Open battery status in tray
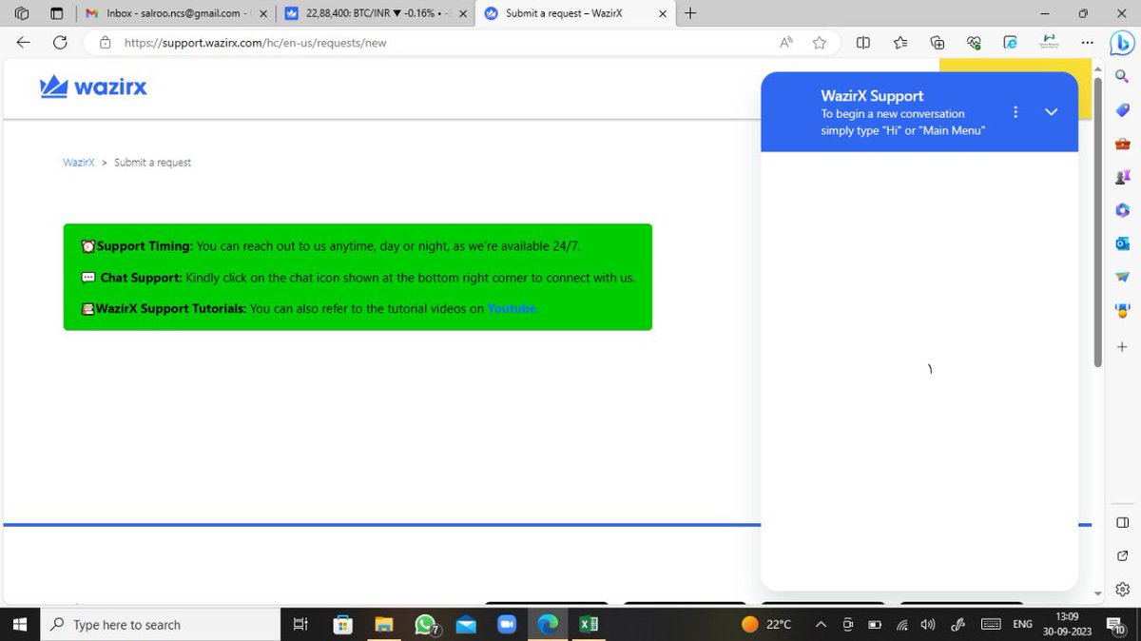The height and width of the screenshot is (641, 1141). point(875,624)
